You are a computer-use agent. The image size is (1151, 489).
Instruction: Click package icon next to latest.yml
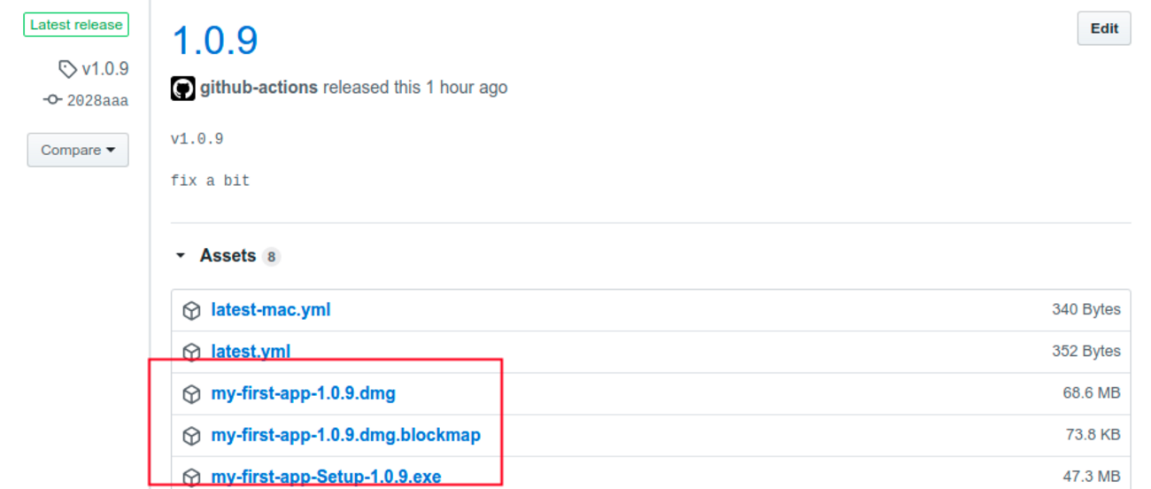(x=191, y=353)
